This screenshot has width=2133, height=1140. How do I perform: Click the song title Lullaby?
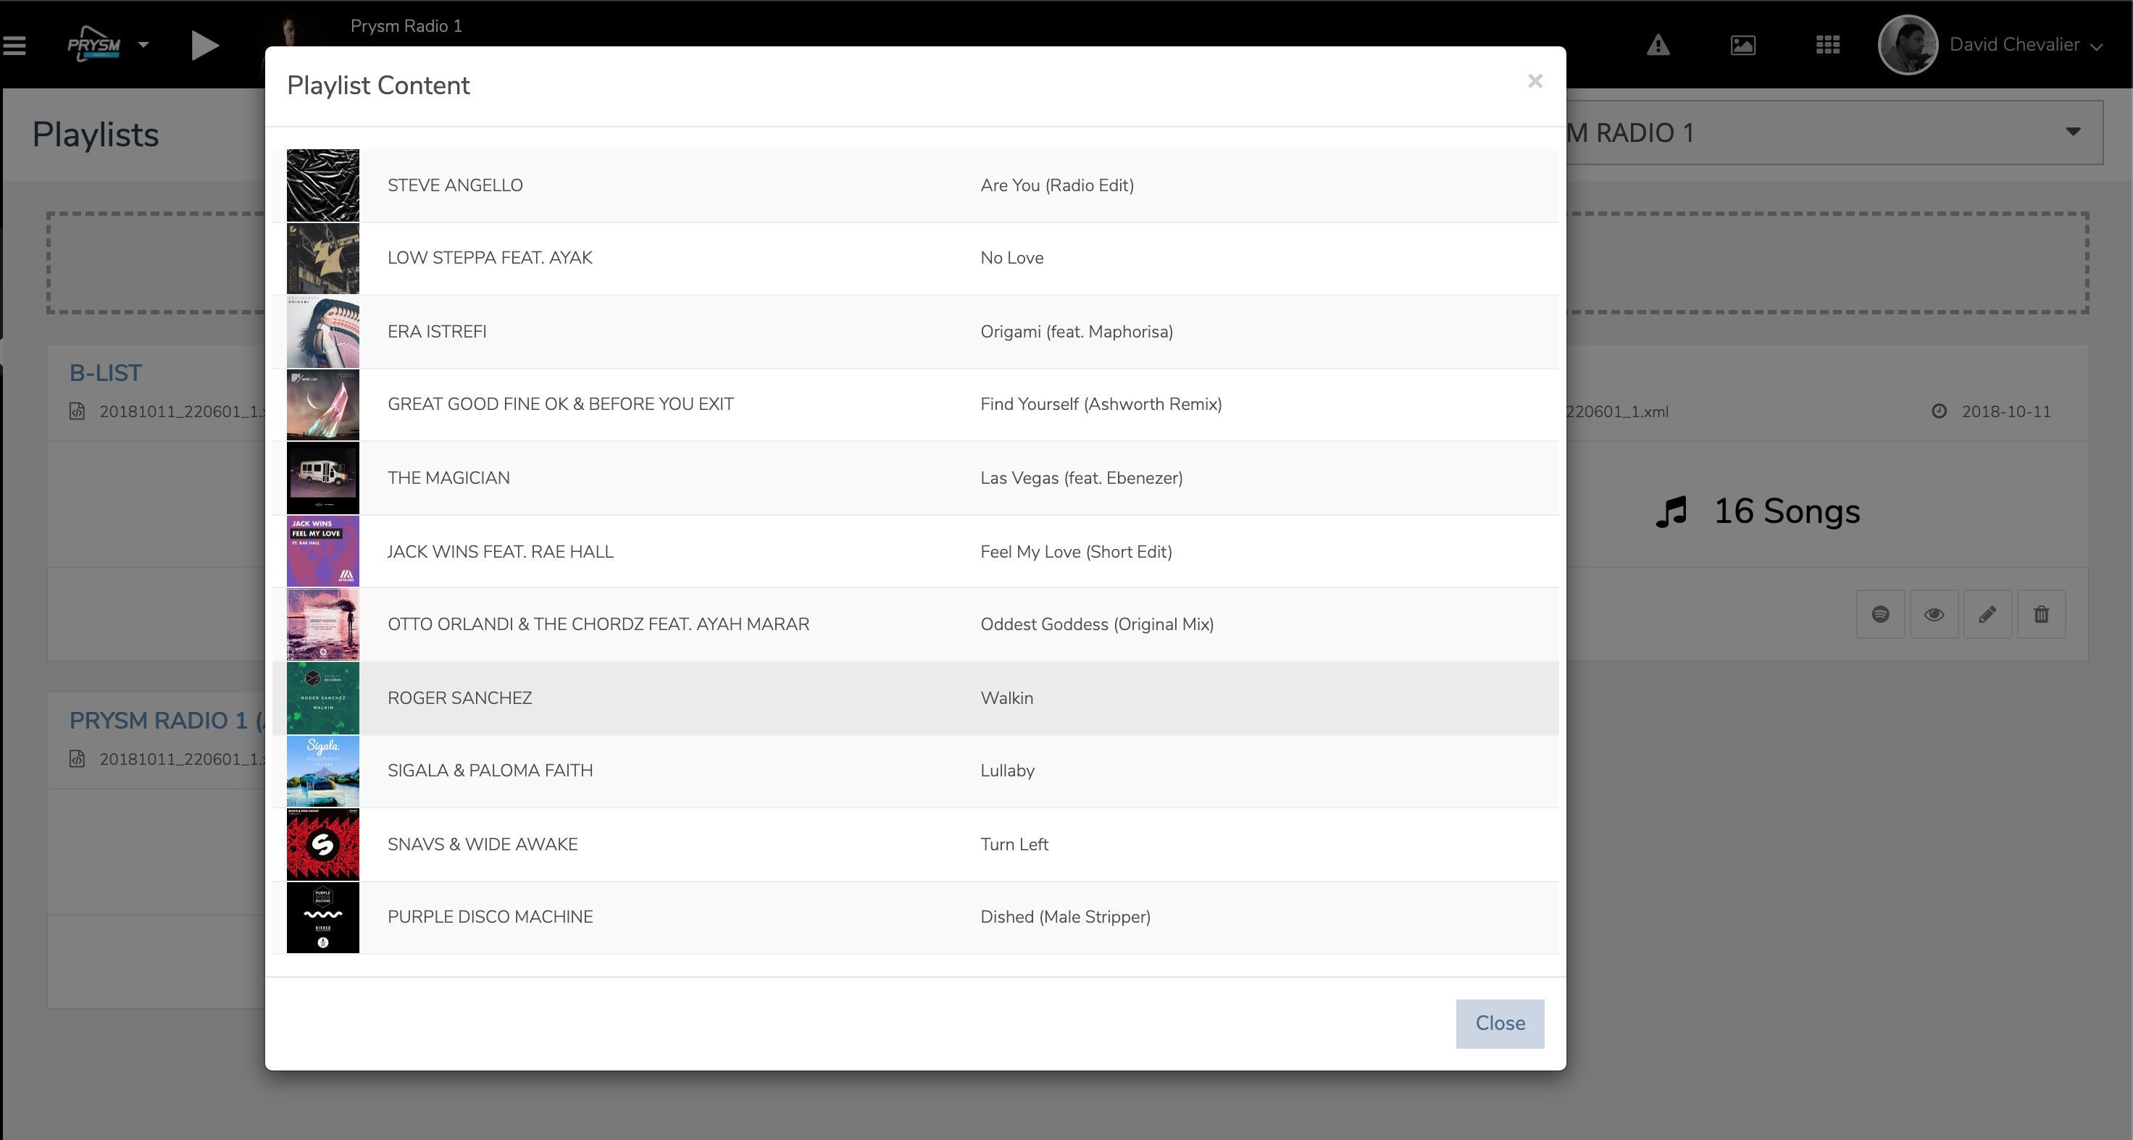pyautogui.click(x=1007, y=771)
